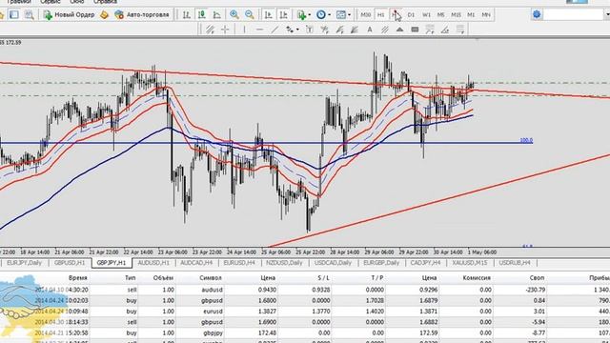This screenshot has height=343, width=610.
Task: Select the trendline by angle tool
Action: (x=445, y=30)
